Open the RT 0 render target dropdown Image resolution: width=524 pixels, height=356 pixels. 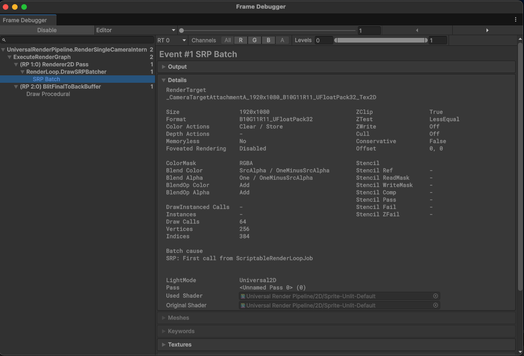pos(172,40)
